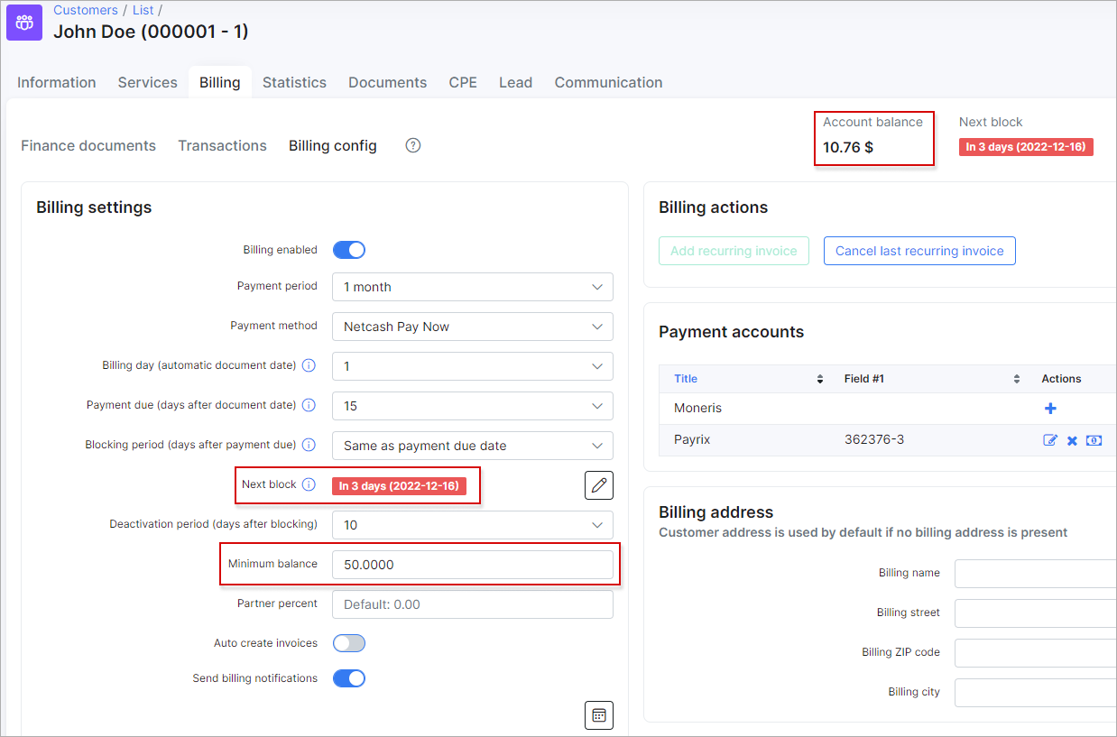Disable the Billing enabled toggle
Image resolution: width=1117 pixels, height=737 pixels.
click(349, 250)
